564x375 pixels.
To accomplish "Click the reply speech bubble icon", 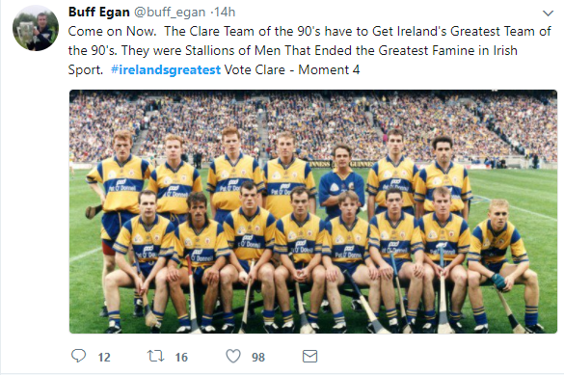I will point(78,356).
